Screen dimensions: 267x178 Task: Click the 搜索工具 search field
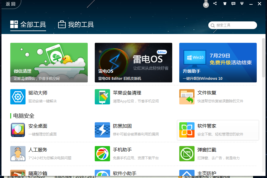click(233, 25)
